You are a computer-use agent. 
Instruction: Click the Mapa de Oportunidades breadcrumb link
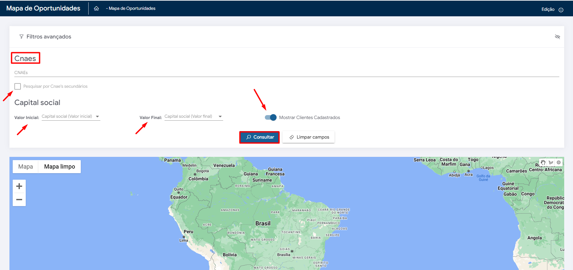point(132,8)
